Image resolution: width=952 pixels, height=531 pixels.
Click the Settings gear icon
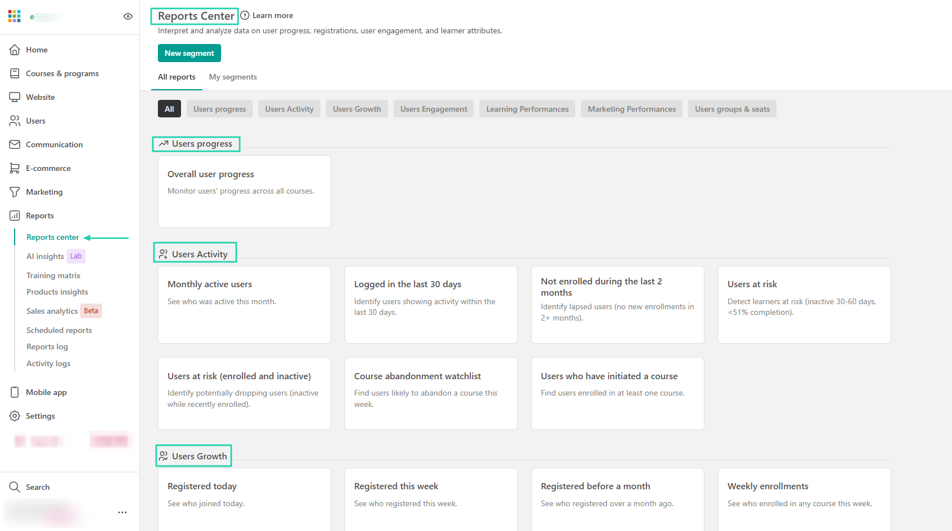[x=15, y=416]
